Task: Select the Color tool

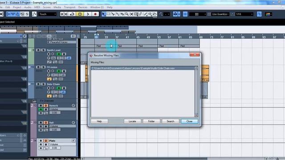Action: [155, 14]
